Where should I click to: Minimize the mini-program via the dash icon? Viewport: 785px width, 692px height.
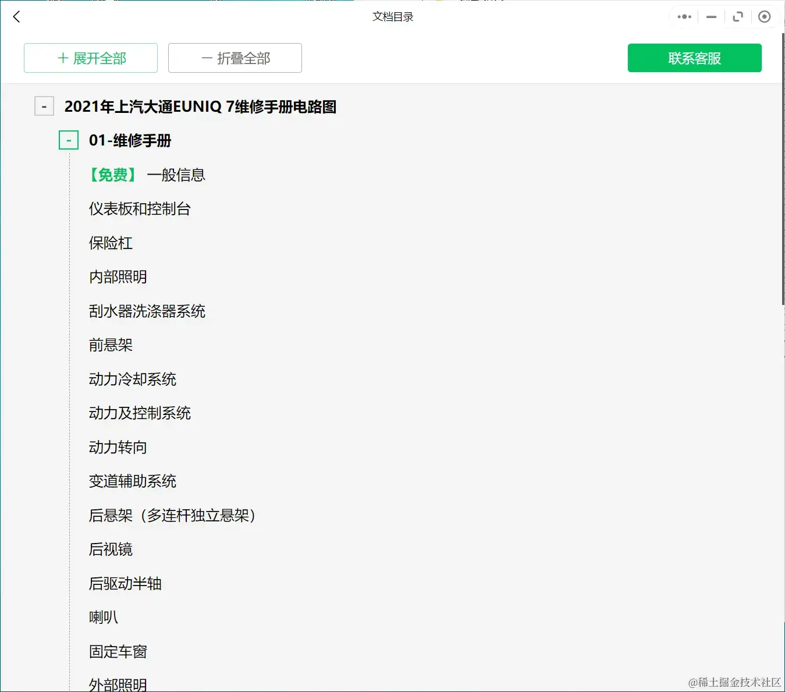pos(711,16)
